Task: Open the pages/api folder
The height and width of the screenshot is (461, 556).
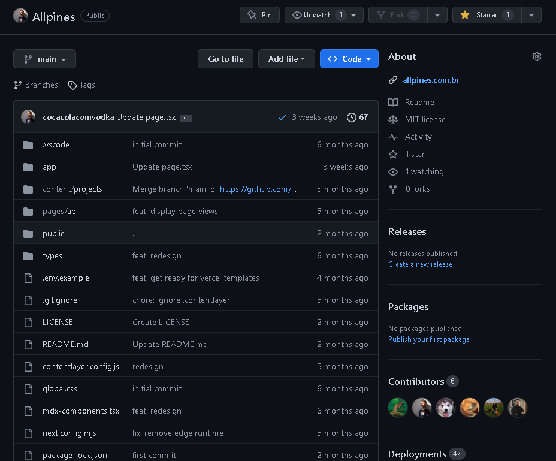Action: pyautogui.click(x=61, y=211)
